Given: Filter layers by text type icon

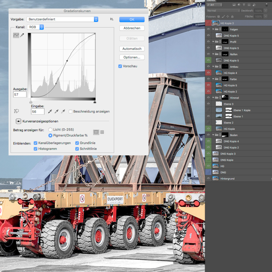Looking at the screenshot, I should (x=244, y=5).
